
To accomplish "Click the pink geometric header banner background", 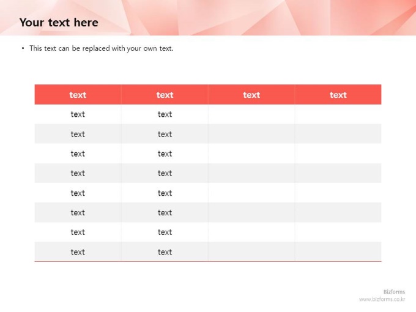I will (254, 18).
